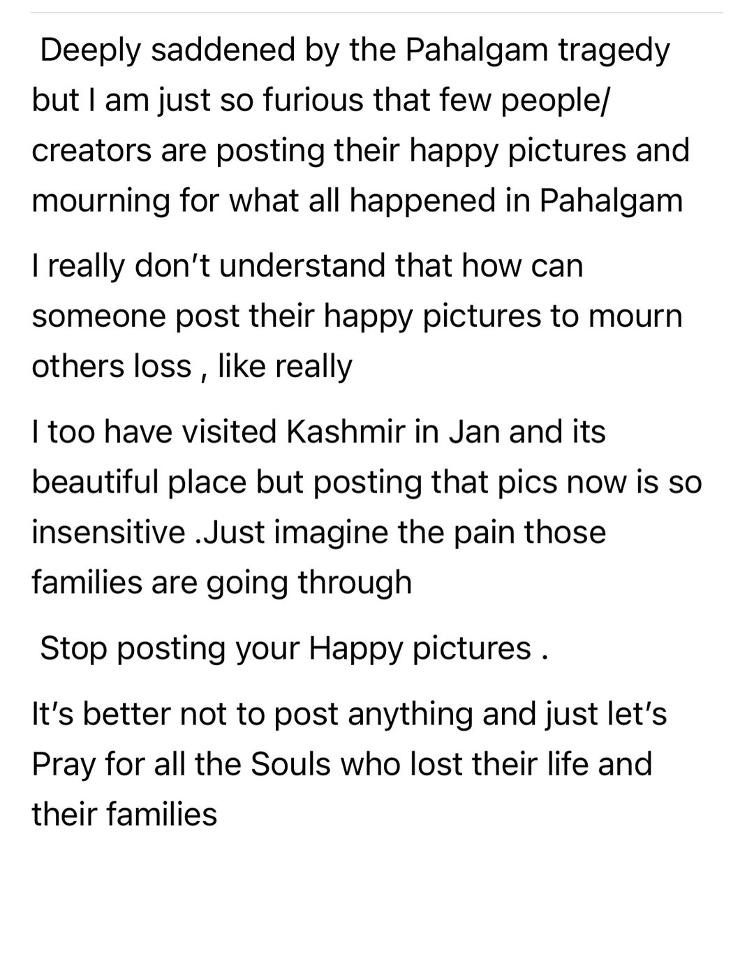Click the phrase "beautiful place"
The image size is (754, 964).
point(139,482)
